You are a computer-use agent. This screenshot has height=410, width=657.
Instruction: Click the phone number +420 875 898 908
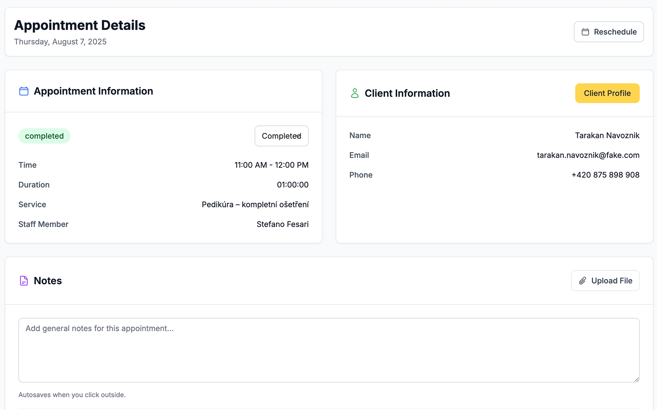pos(605,175)
